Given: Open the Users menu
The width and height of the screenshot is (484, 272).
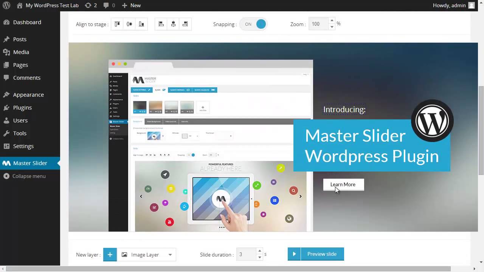Looking at the screenshot, I should (20, 120).
